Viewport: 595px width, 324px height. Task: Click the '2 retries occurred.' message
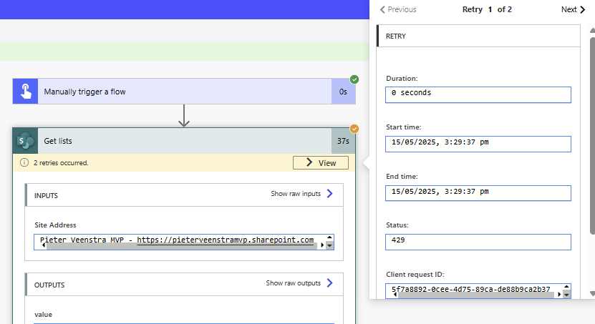(x=61, y=163)
